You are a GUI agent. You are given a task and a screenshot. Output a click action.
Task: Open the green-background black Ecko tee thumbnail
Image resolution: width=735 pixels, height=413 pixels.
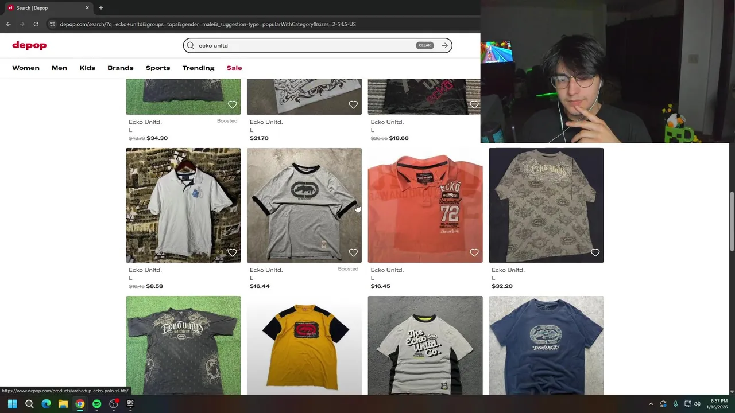pos(183,345)
